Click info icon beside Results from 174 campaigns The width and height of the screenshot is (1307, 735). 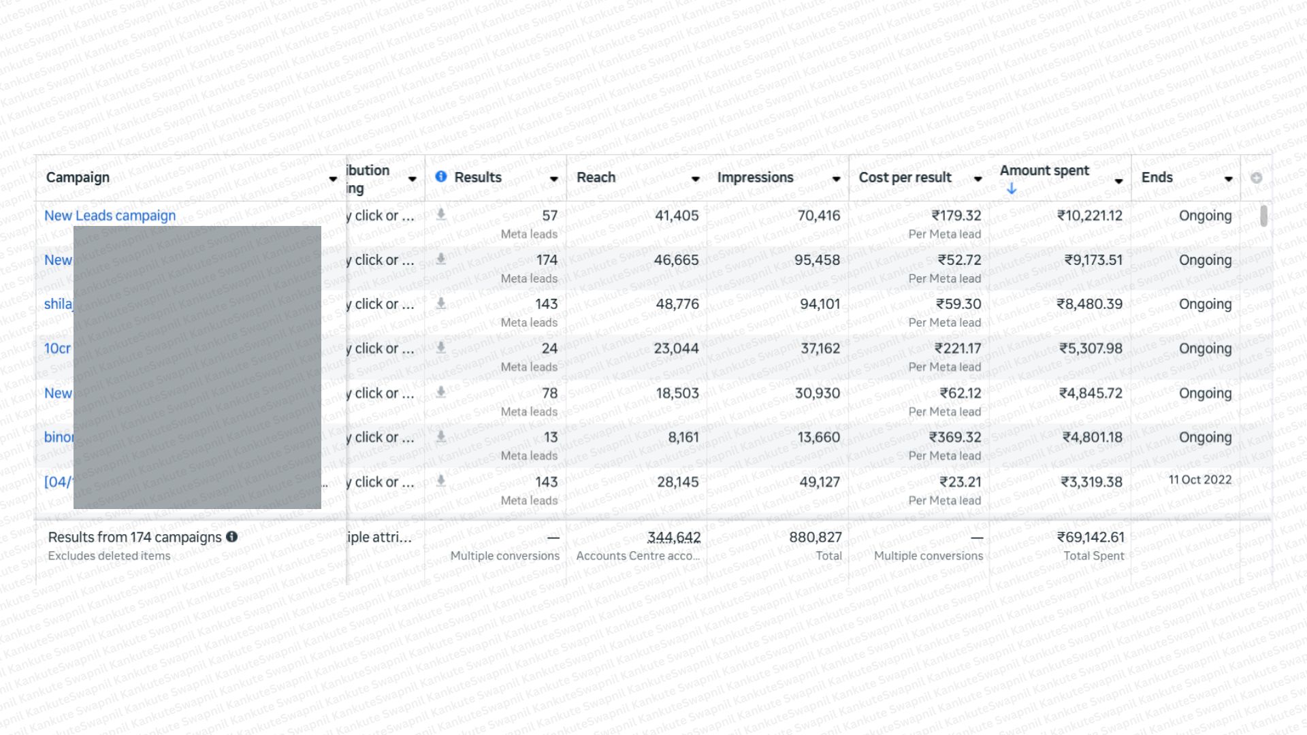[232, 536]
